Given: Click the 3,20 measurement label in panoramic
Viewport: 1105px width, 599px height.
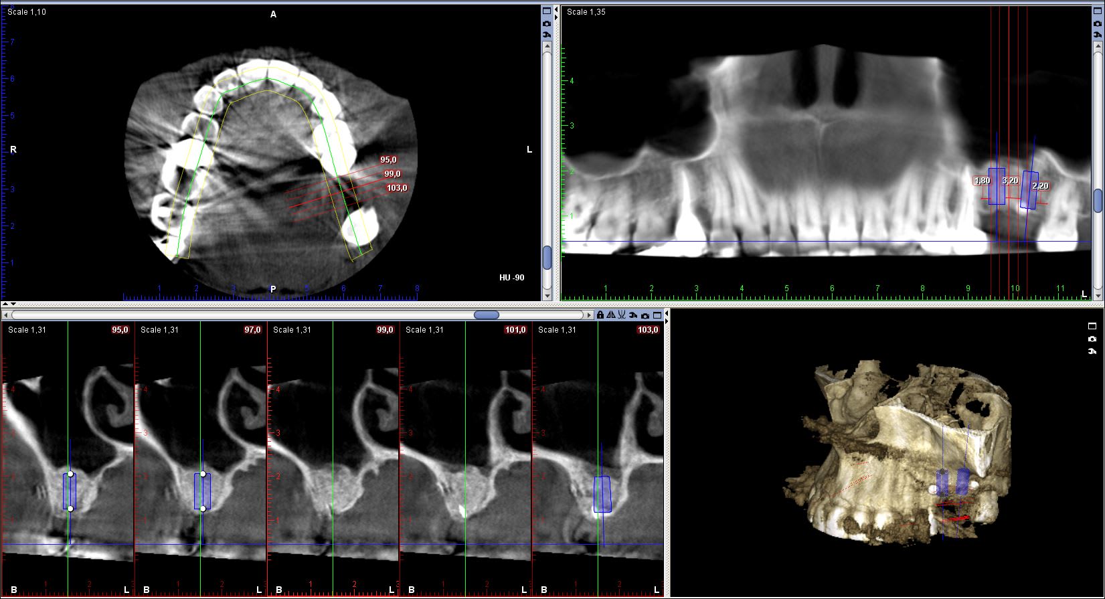Looking at the screenshot, I should [x=1010, y=181].
